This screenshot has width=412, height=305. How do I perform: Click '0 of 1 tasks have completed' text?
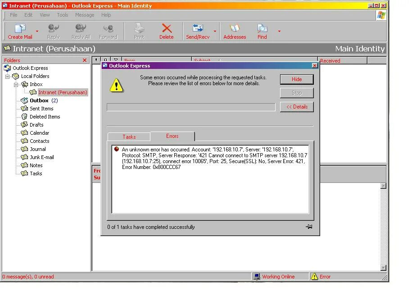click(151, 227)
